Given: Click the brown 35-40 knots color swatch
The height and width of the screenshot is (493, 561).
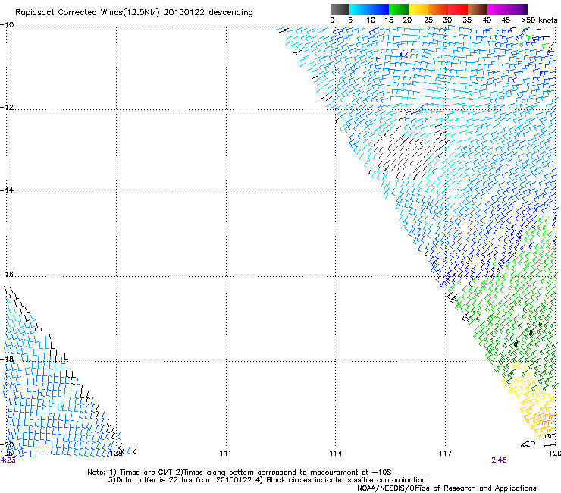Looking at the screenshot, I should coord(478,9).
